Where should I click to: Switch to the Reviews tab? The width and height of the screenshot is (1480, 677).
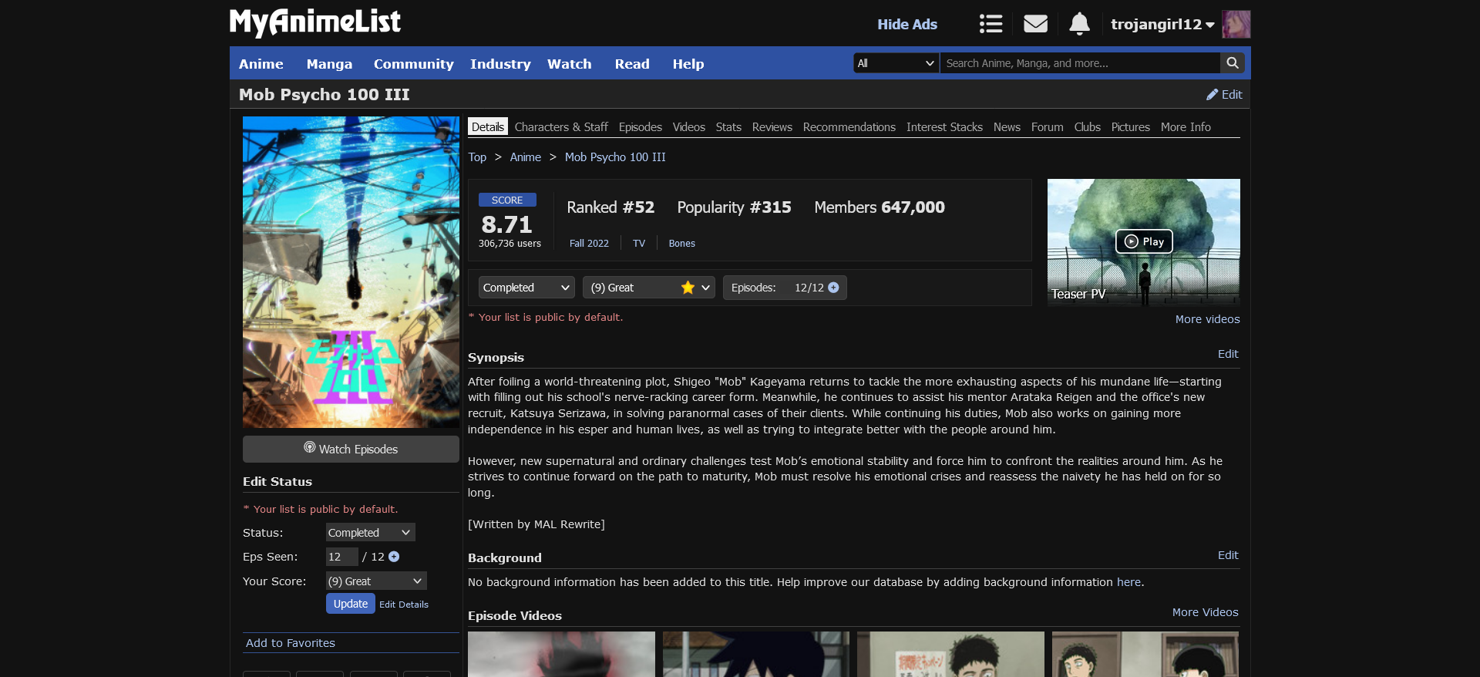point(772,126)
